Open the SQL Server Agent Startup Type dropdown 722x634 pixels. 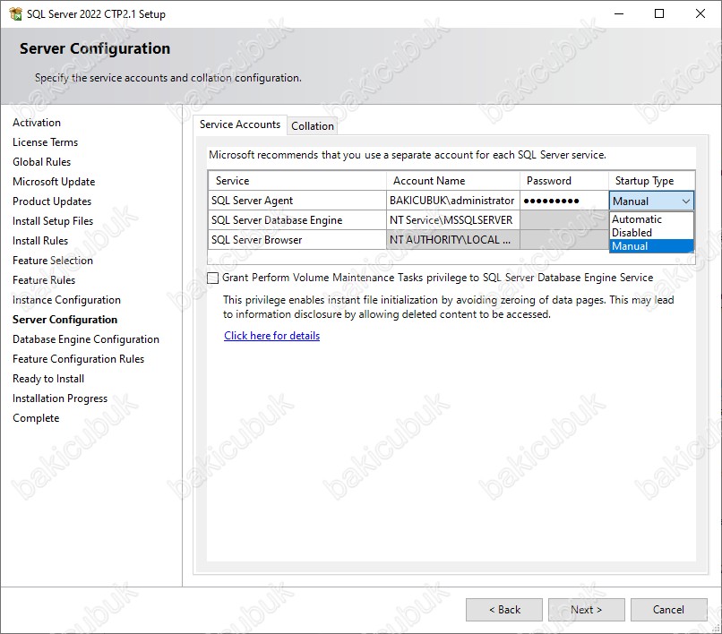[x=651, y=201]
